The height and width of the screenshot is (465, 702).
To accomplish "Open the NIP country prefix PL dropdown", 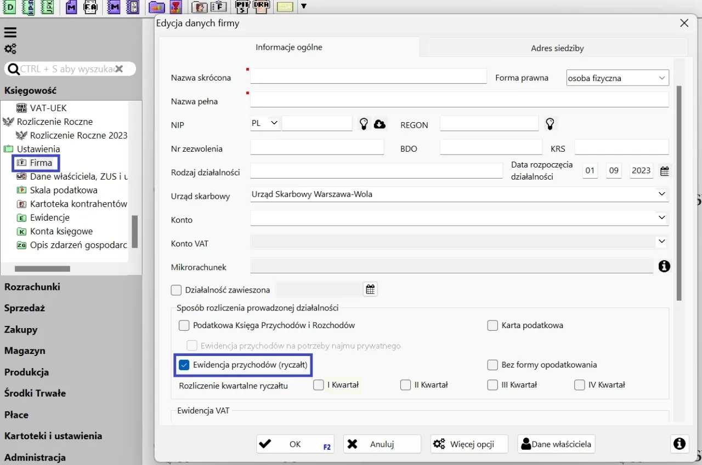I will [x=265, y=124].
